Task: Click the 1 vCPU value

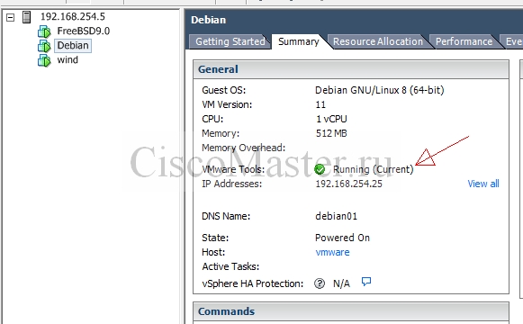Action: coord(331,119)
